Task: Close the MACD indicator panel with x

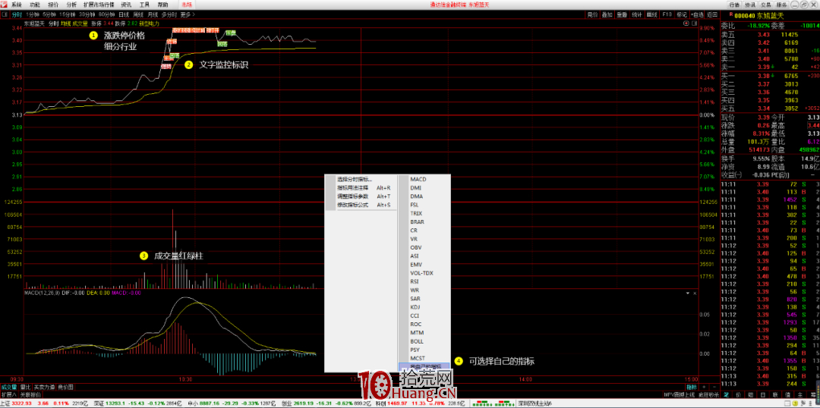Action: click(693, 293)
